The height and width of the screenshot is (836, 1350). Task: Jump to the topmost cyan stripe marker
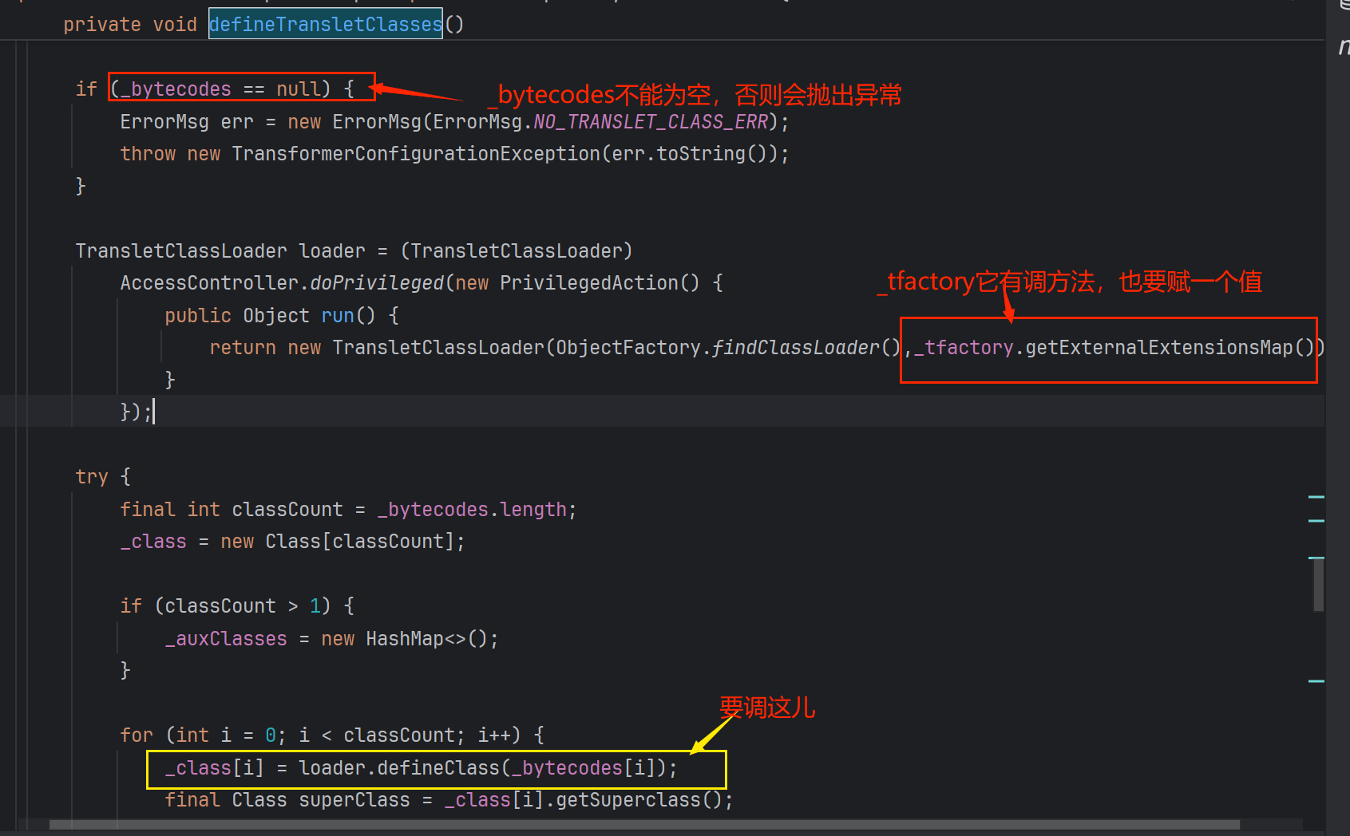(1316, 497)
